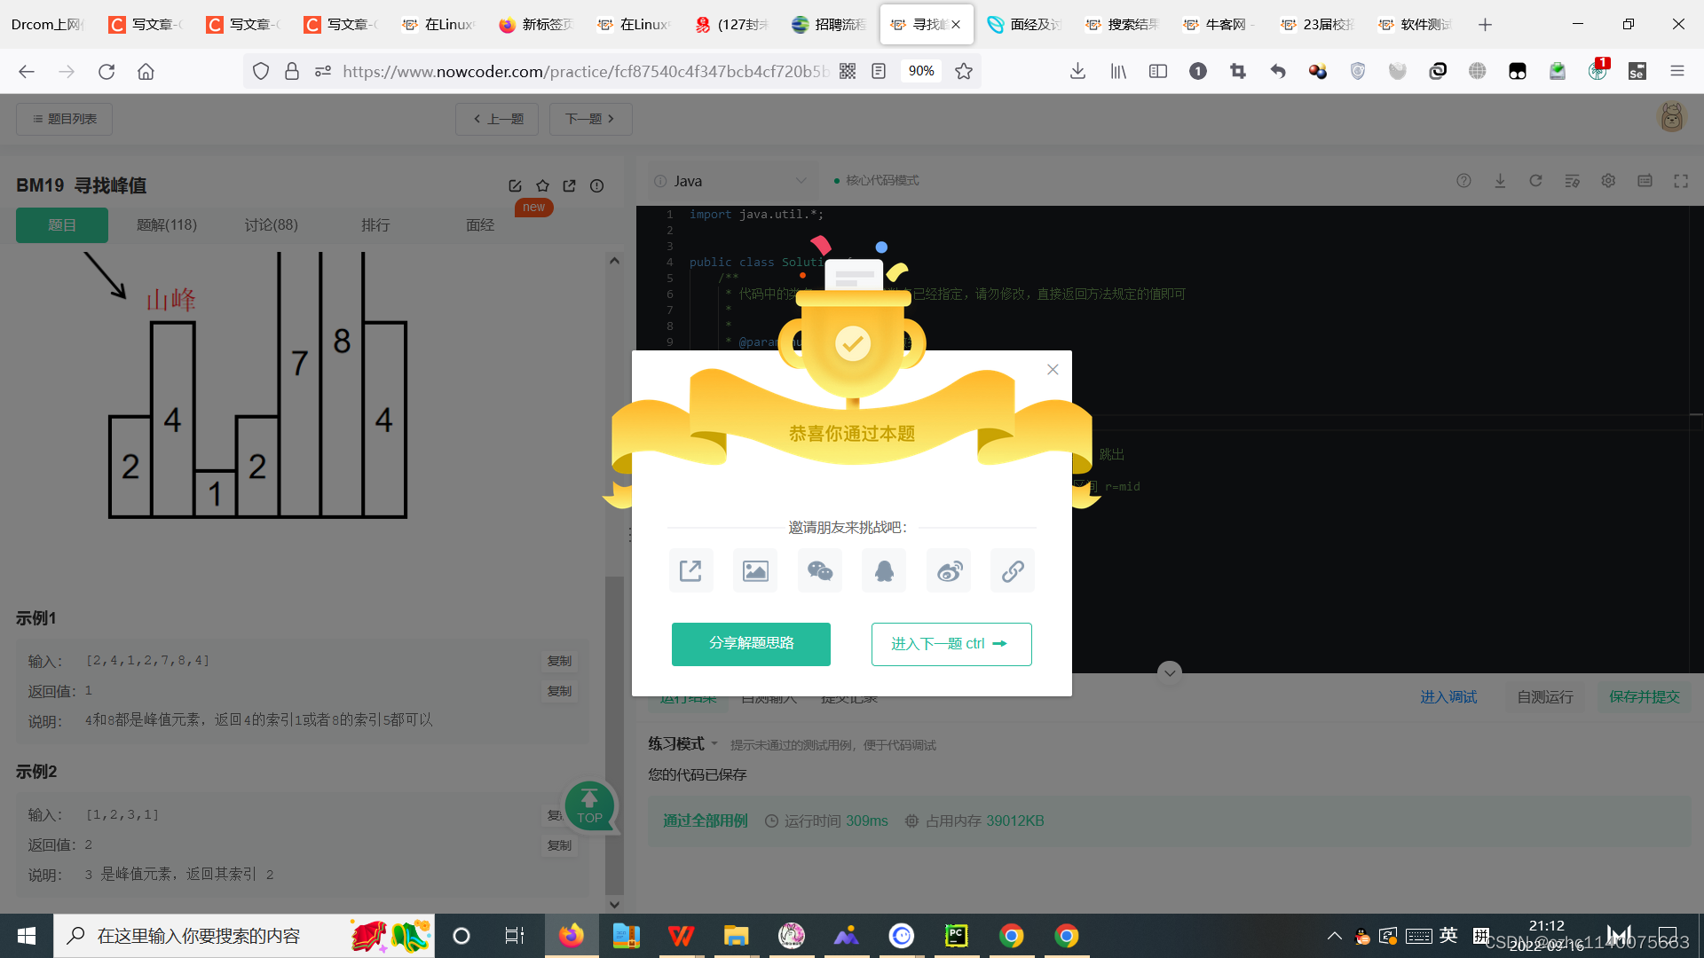Screen dimensions: 1704x958
Task: Reset the code using refresh icon
Action: pos(1535,180)
